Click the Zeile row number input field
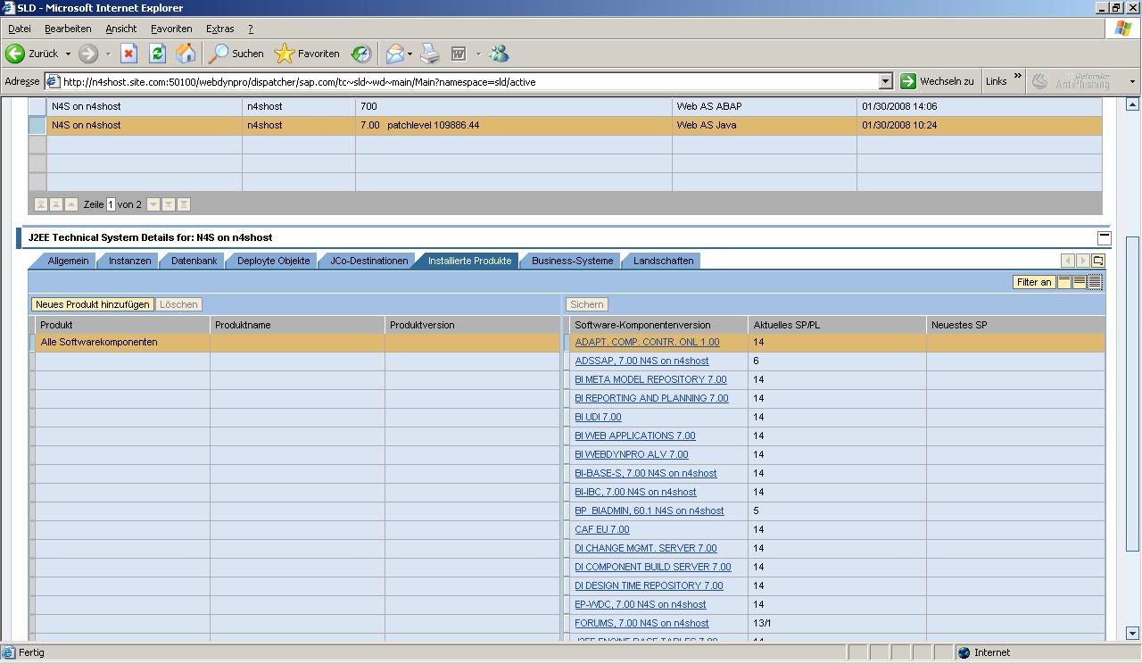This screenshot has height=664, width=1142. (x=111, y=204)
